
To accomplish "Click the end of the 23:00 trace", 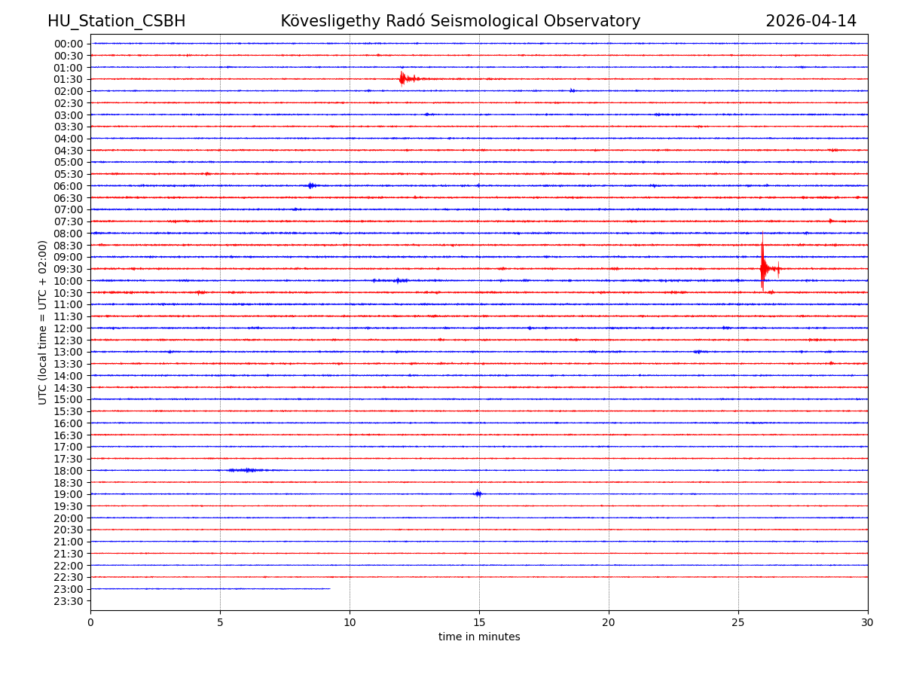I will coord(329,588).
